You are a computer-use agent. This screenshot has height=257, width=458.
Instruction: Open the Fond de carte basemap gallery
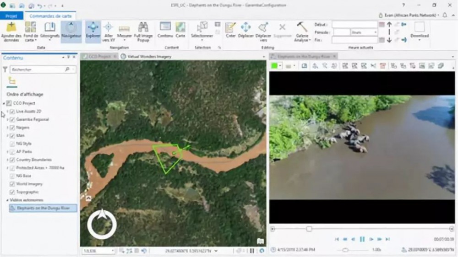[x=31, y=32]
